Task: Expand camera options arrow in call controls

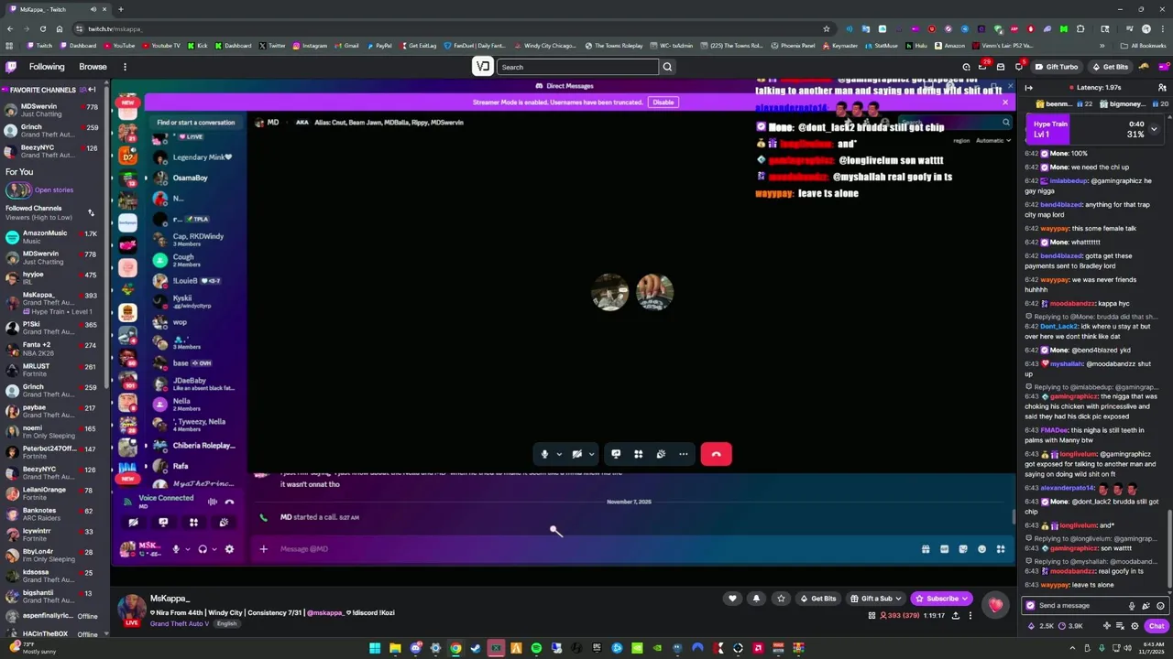Action: pos(591,454)
